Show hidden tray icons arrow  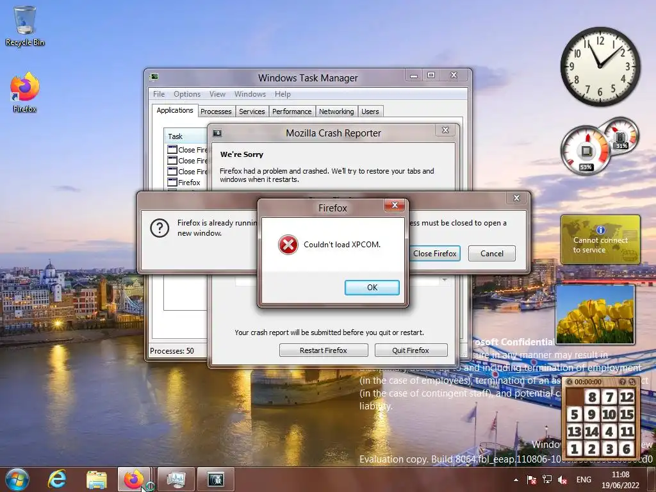pyautogui.click(x=516, y=480)
